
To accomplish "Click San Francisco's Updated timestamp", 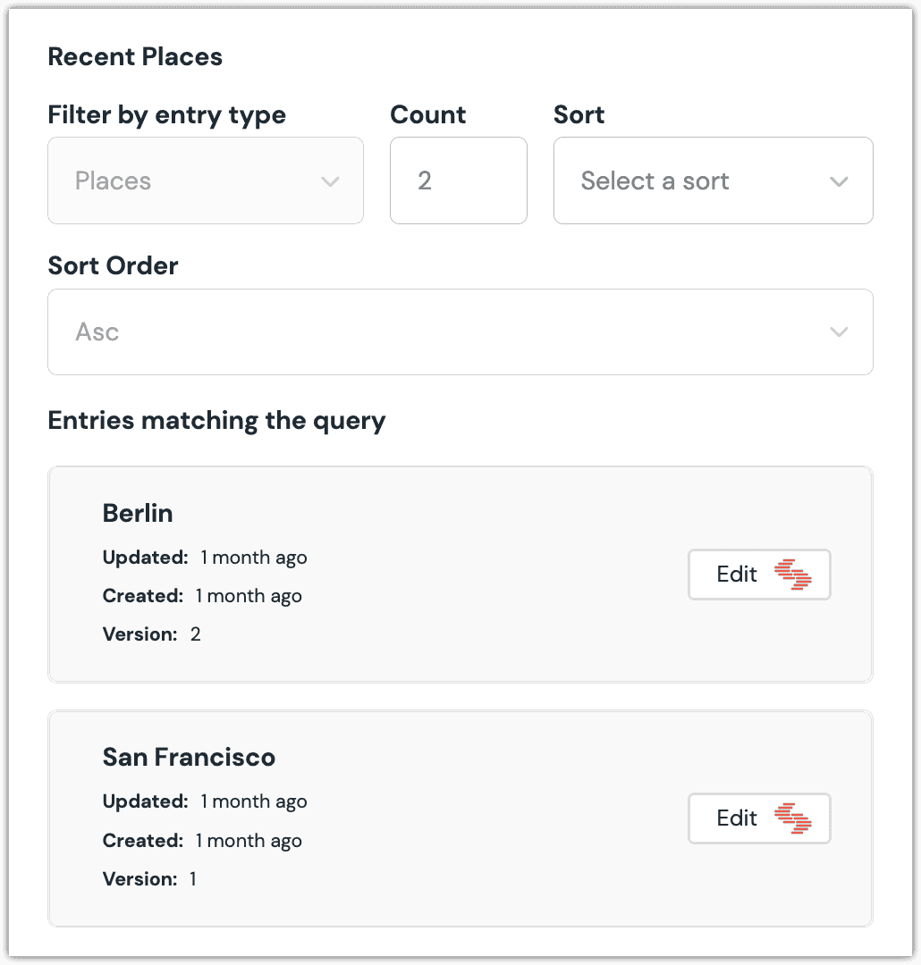I will point(253,802).
